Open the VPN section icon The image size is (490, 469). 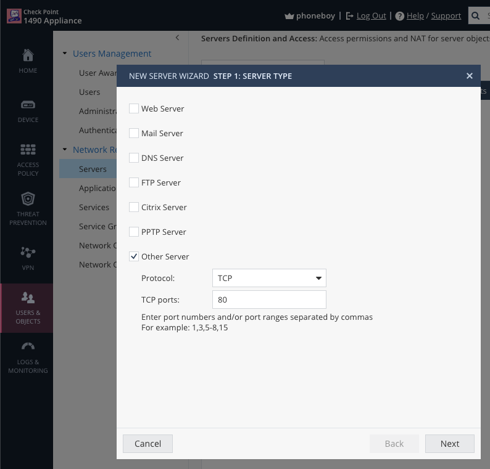28,252
